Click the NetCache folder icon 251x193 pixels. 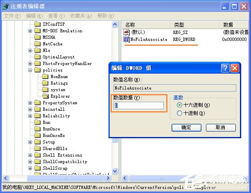pos(37,44)
